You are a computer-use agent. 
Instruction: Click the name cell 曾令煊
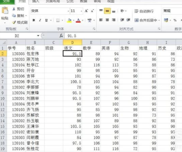click(x=35, y=143)
